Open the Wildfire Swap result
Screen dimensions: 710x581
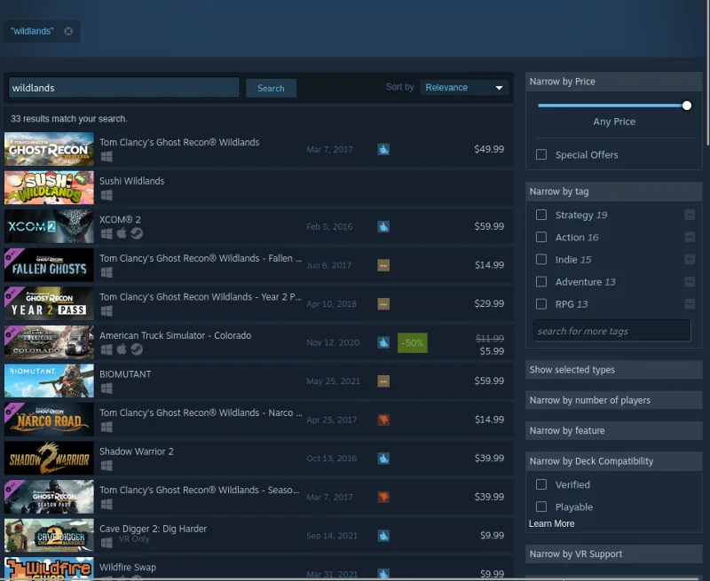pyautogui.click(x=258, y=569)
